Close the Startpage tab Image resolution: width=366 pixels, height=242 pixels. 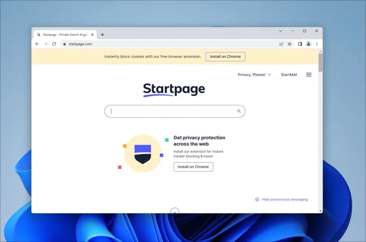click(x=92, y=35)
